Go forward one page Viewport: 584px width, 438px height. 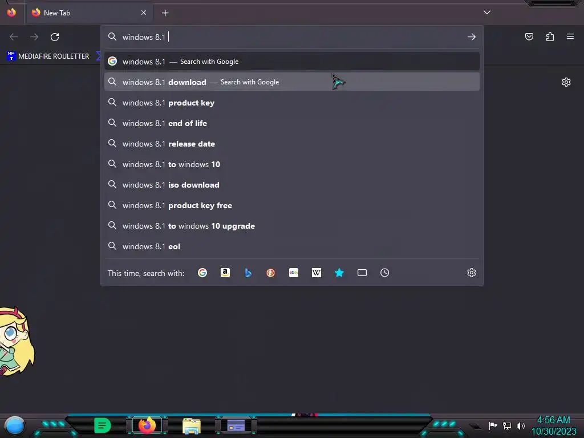(x=34, y=37)
